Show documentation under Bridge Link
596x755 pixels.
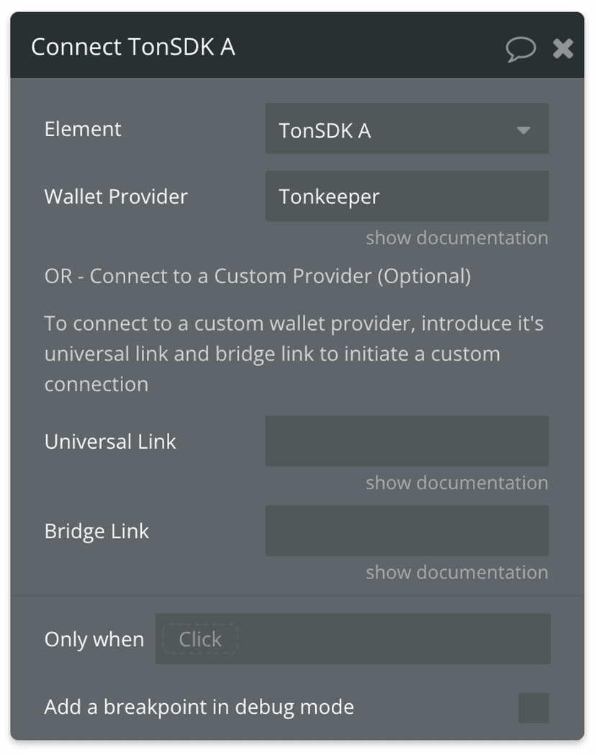[456, 573]
